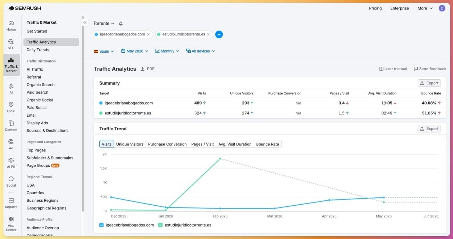
Task: Select the Purchase Conversion chart tab
Action: [x=167, y=144]
